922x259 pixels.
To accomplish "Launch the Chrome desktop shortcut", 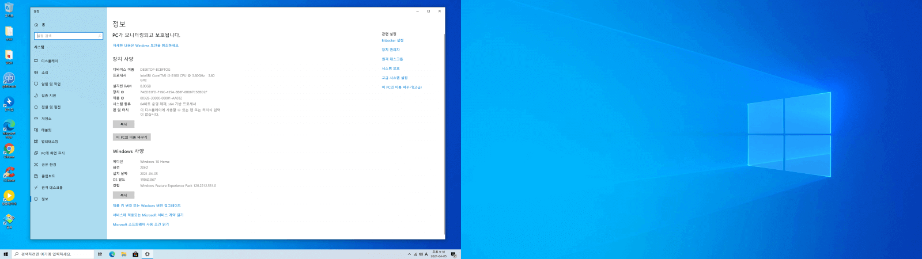I will 9,151.
